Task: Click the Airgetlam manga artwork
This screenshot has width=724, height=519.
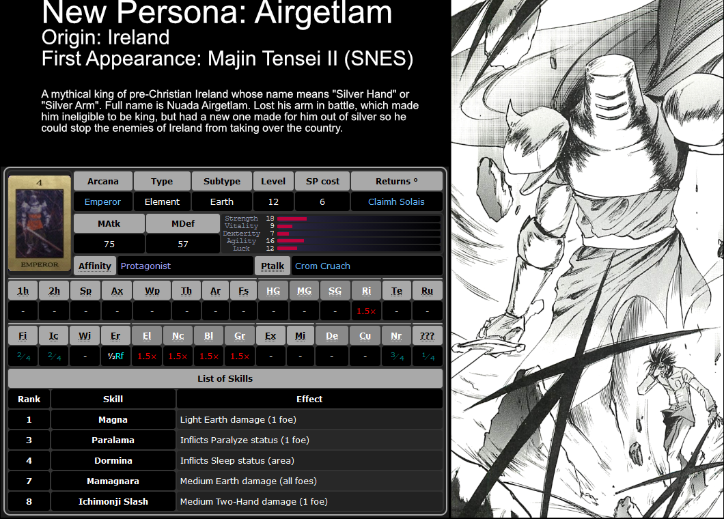Action: pos(587,259)
